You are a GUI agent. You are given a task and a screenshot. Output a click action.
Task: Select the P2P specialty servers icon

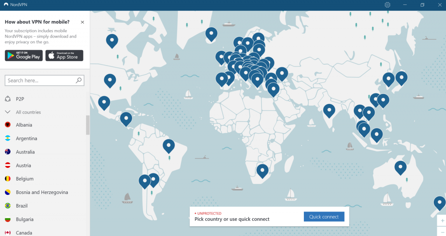coord(8,99)
